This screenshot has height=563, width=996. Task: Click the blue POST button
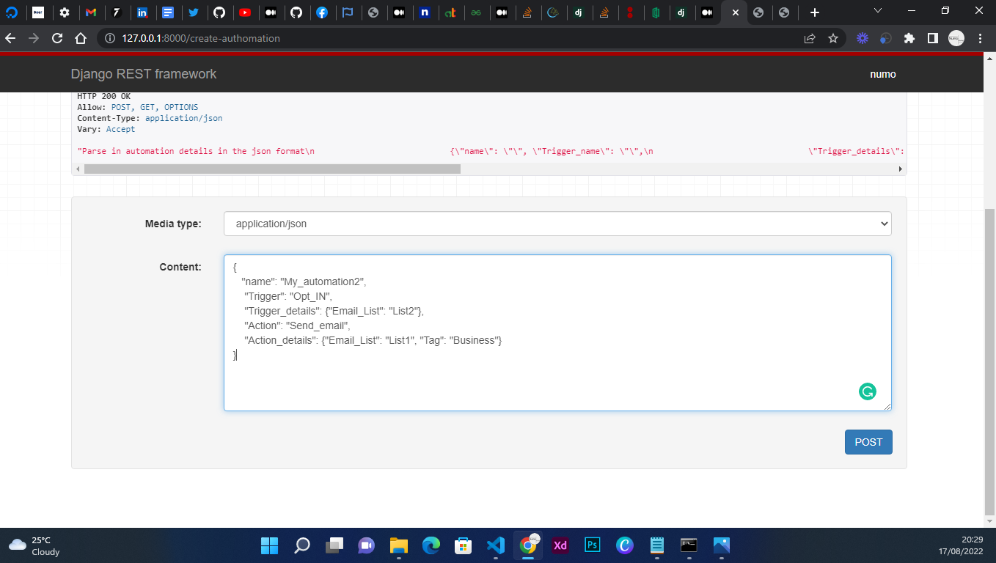pos(868,442)
